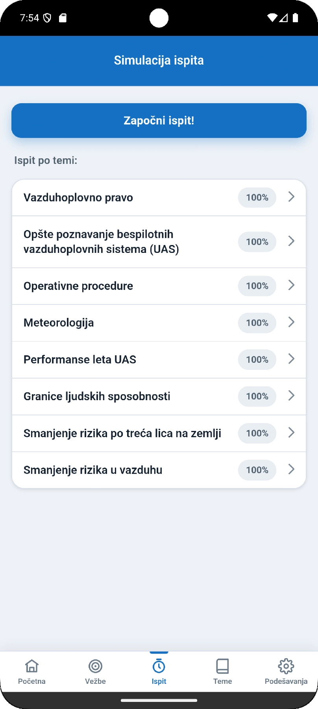Expand chevron for Smanjenje rizika u vazduhu
Viewport: 318px width, 709px height.
tap(291, 469)
